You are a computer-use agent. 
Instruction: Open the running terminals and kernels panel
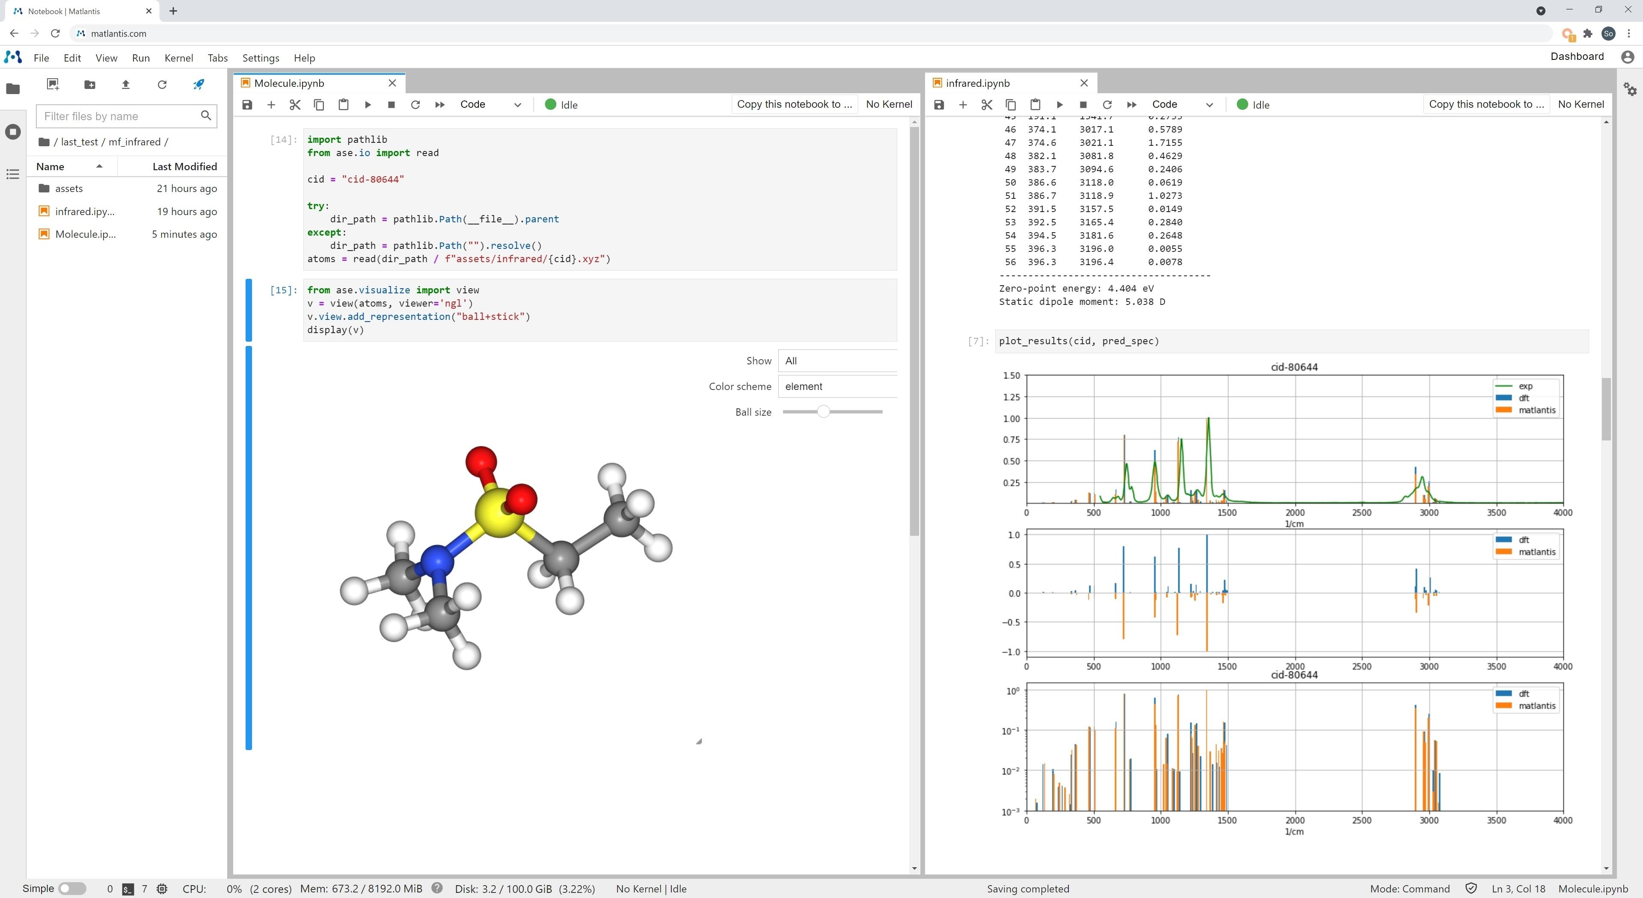(x=13, y=132)
